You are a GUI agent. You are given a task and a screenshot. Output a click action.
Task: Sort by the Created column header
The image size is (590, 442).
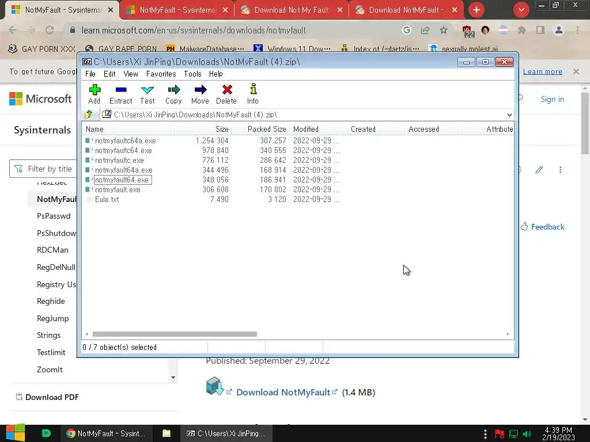click(376, 129)
